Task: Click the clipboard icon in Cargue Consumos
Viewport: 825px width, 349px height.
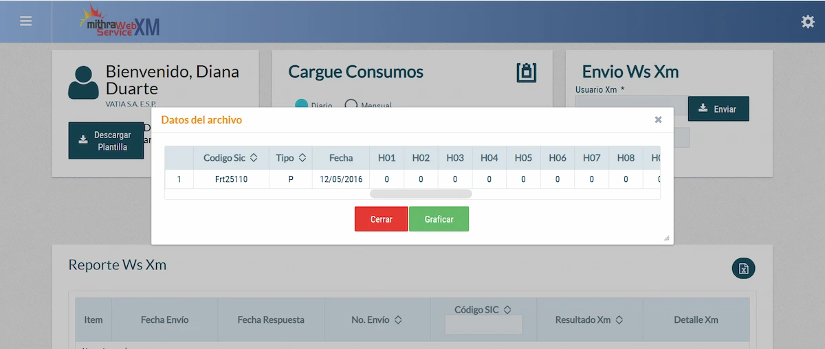Action: coord(527,73)
